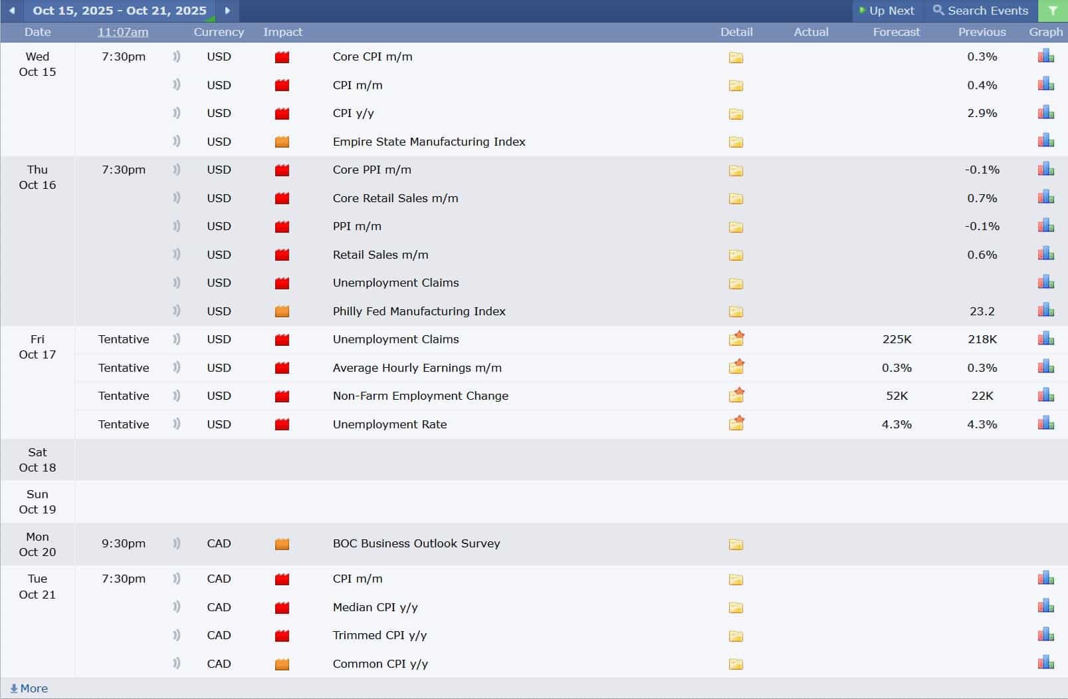Select the Empire State Manufacturing Index event
This screenshot has height=699, width=1068.
pos(429,142)
